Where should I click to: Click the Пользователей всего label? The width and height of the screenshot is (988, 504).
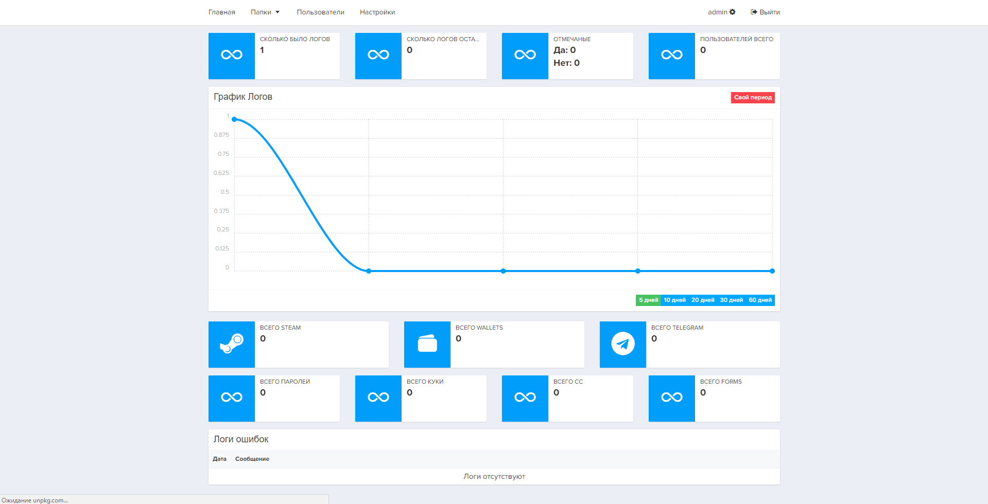click(737, 39)
